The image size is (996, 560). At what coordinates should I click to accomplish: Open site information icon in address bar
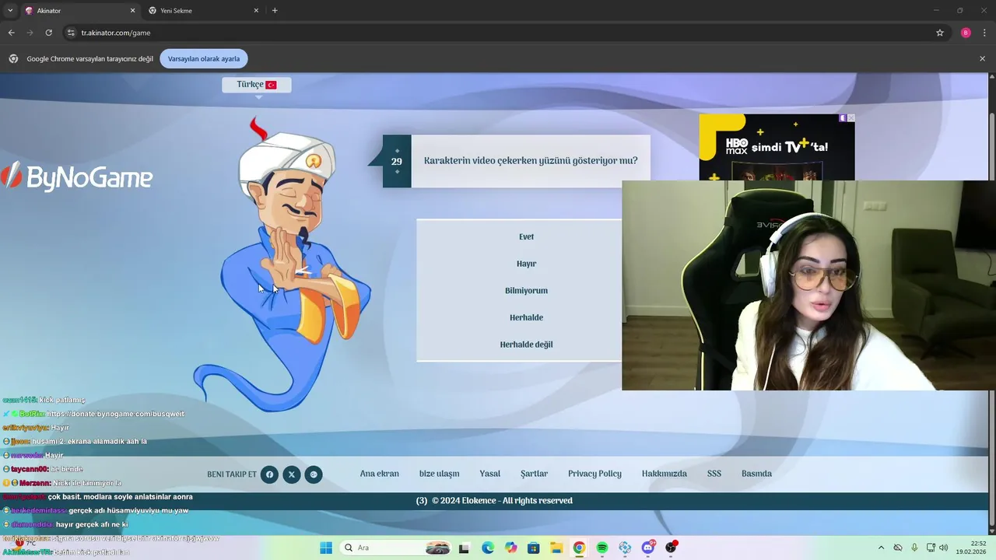coord(71,33)
